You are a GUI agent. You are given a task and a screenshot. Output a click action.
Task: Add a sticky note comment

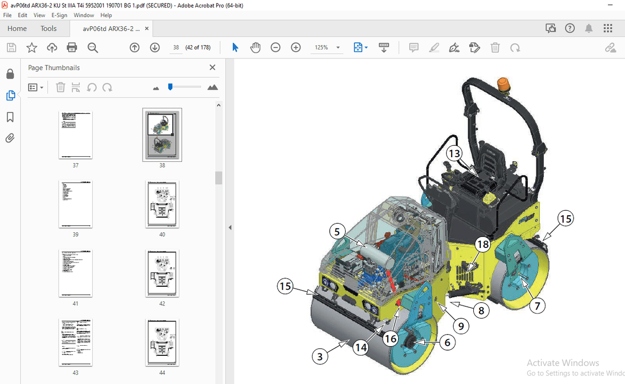[x=414, y=48]
